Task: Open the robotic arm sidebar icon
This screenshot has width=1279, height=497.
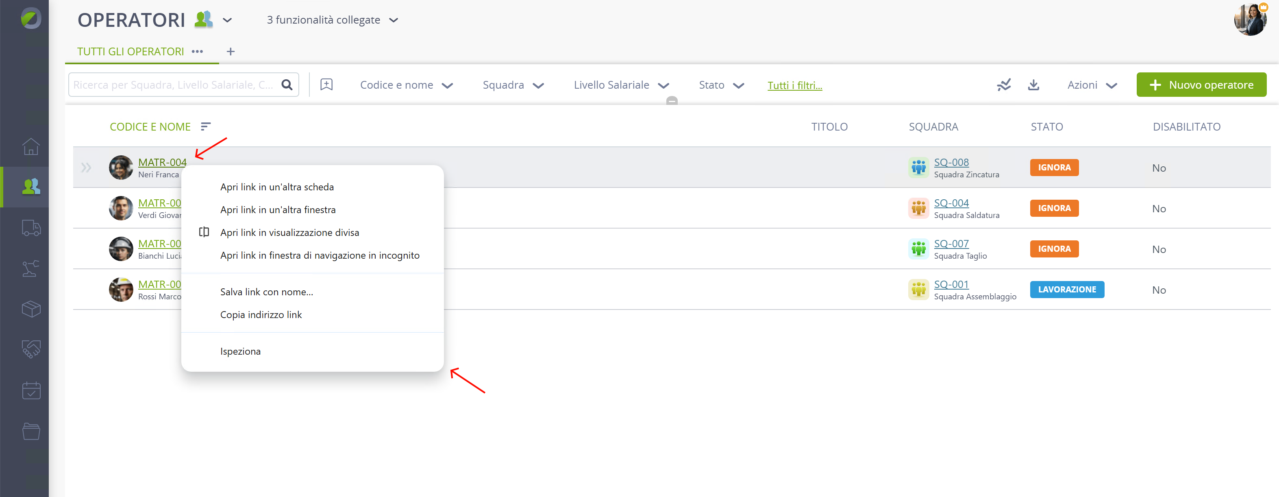Action: (x=31, y=268)
